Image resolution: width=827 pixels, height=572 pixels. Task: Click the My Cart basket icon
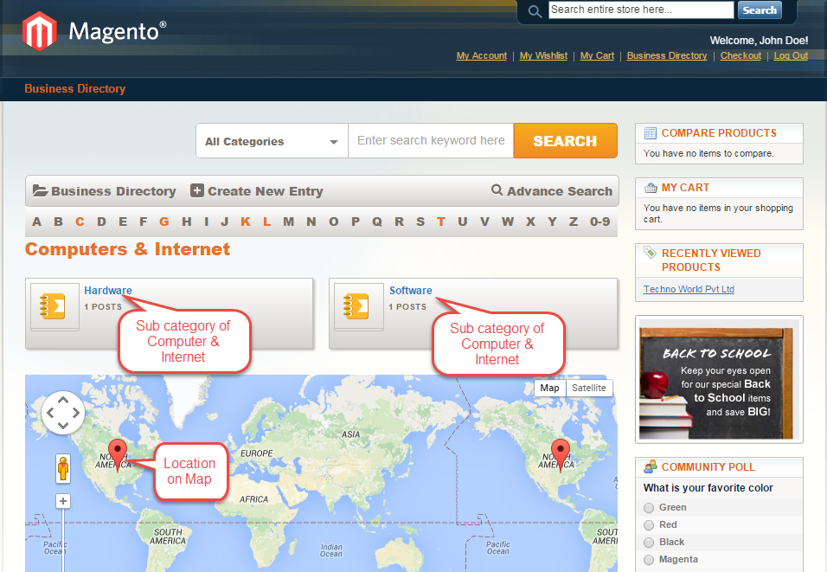pyautogui.click(x=651, y=187)
